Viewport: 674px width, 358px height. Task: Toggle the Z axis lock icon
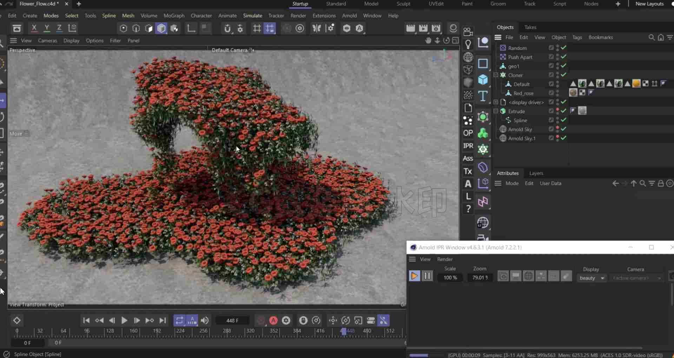pyautogui.click(x=59, y=28)
